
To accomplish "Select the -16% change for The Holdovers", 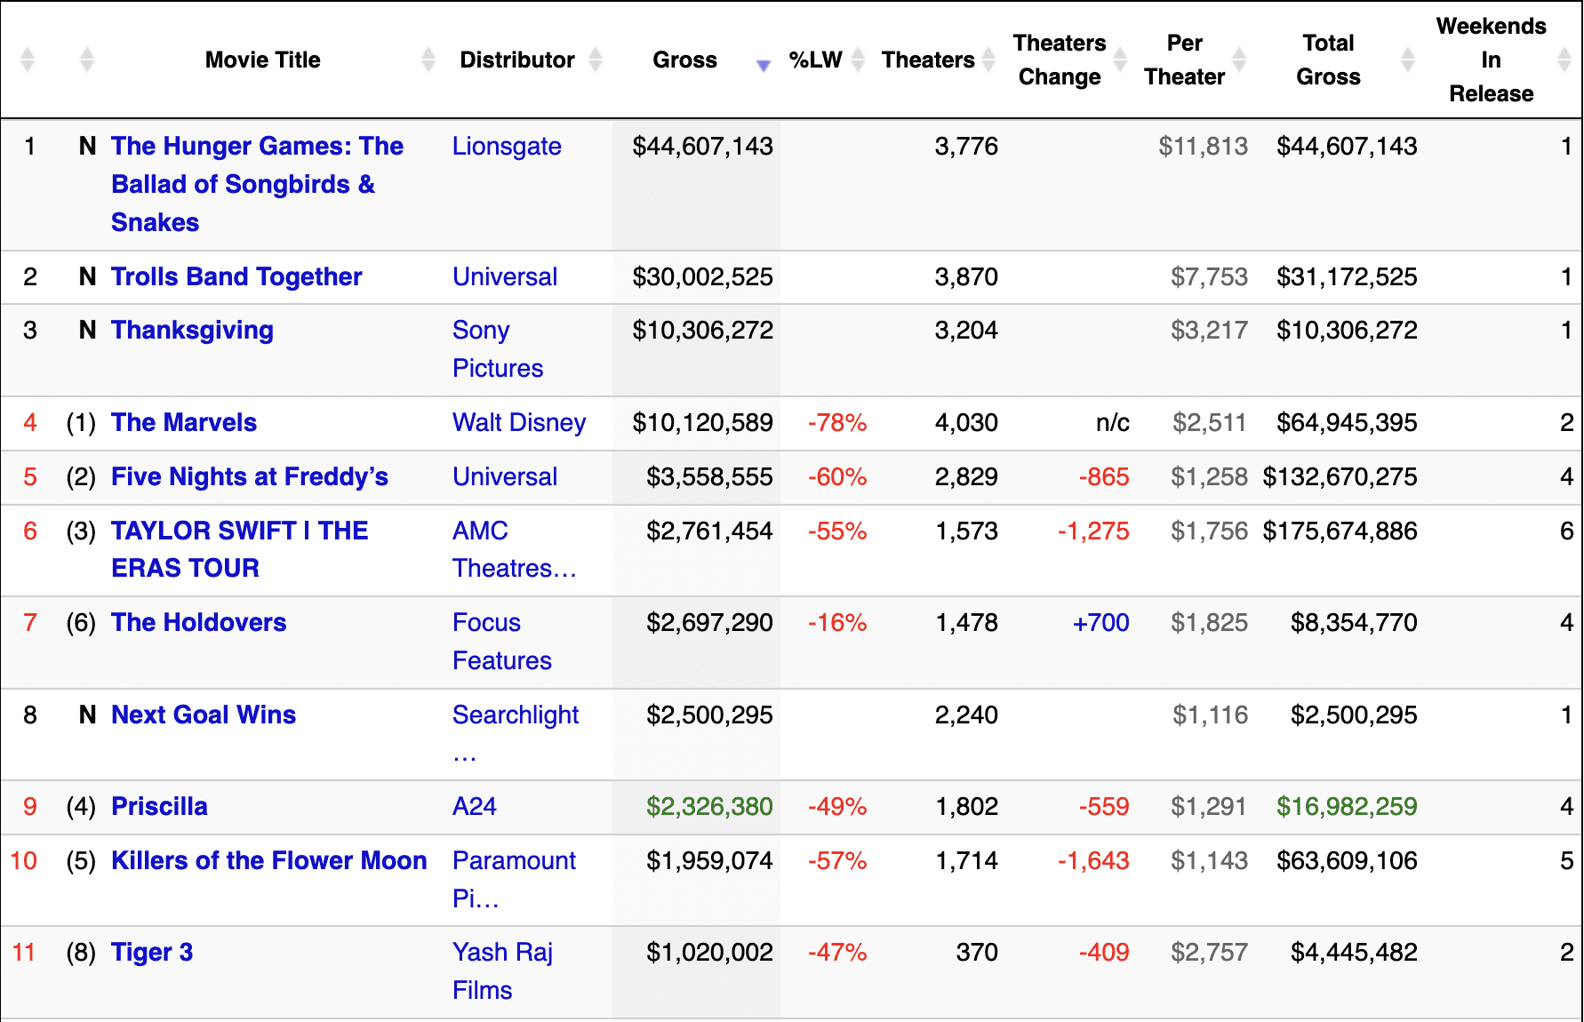I will point(837,623).
